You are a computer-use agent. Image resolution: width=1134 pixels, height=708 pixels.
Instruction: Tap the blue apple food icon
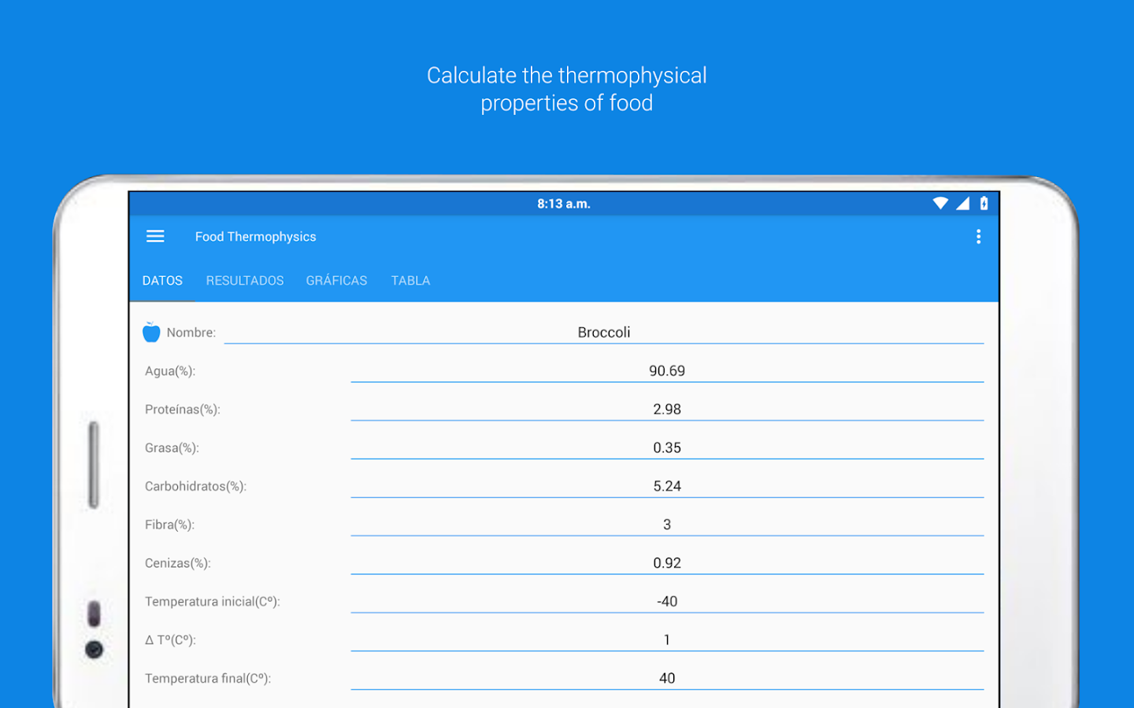[151, 332]
